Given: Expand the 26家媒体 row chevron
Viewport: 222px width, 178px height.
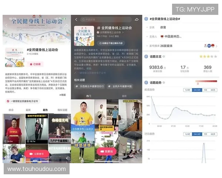Looking at the screenshot, I should click(216, 46).
